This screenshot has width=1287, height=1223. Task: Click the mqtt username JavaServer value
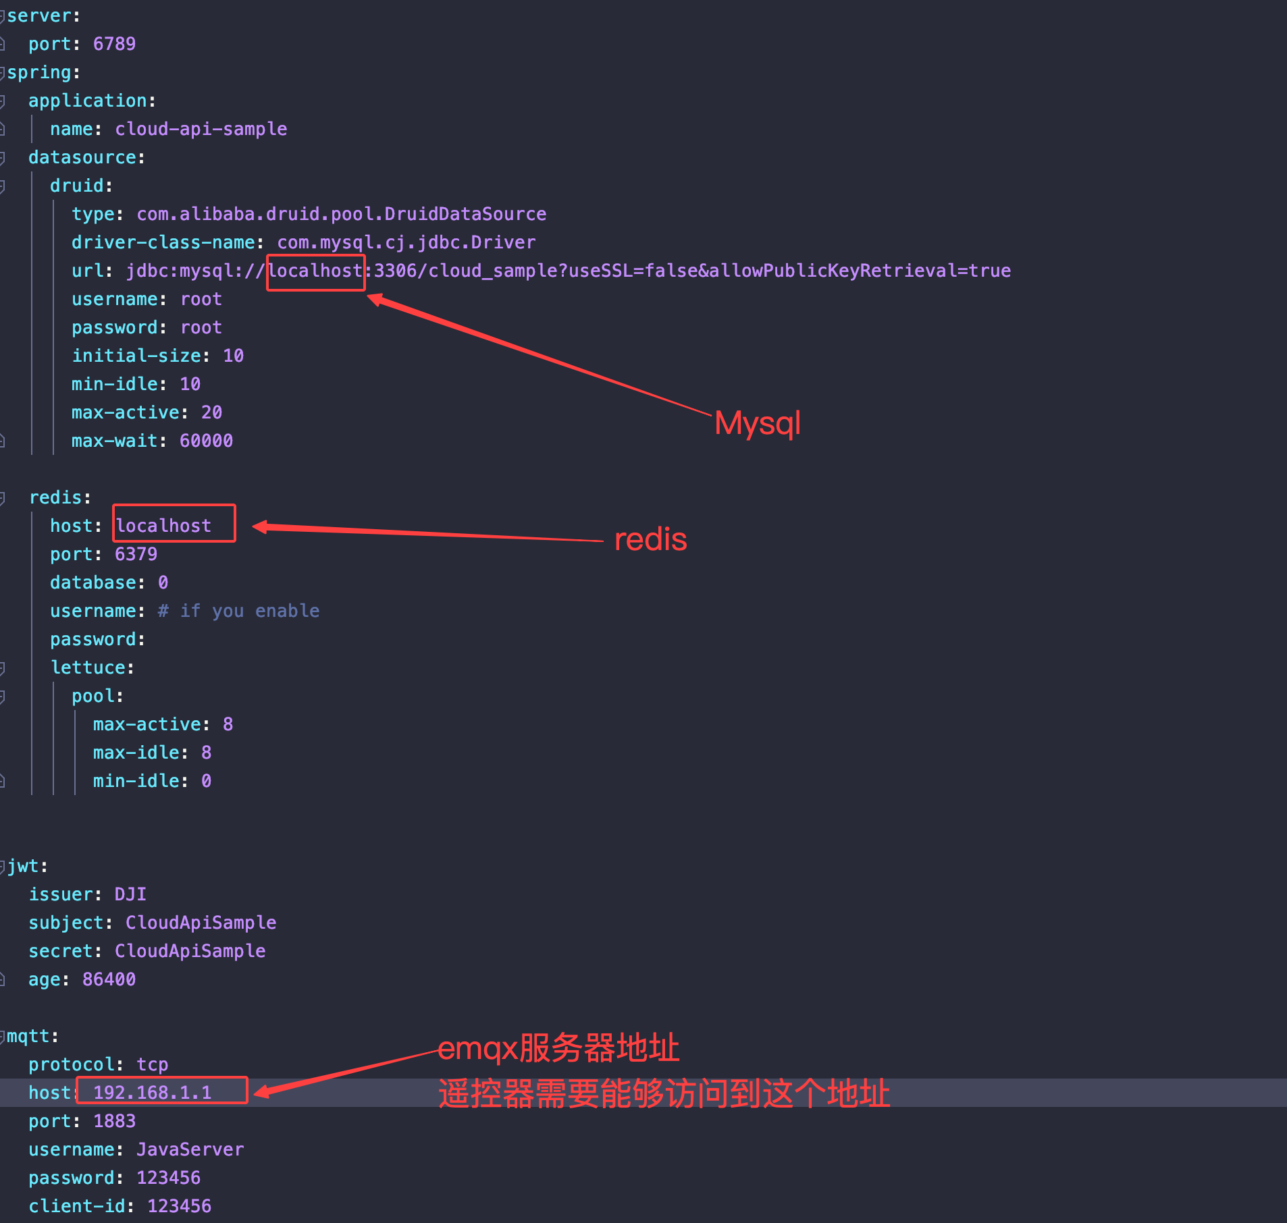[x=190, y=1150]
